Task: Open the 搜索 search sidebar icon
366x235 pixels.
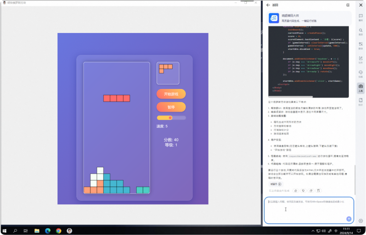Action: 361,32
